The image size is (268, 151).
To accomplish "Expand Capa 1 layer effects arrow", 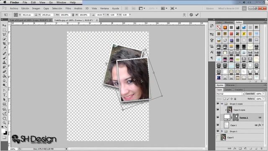I will (x=263, y=125).
